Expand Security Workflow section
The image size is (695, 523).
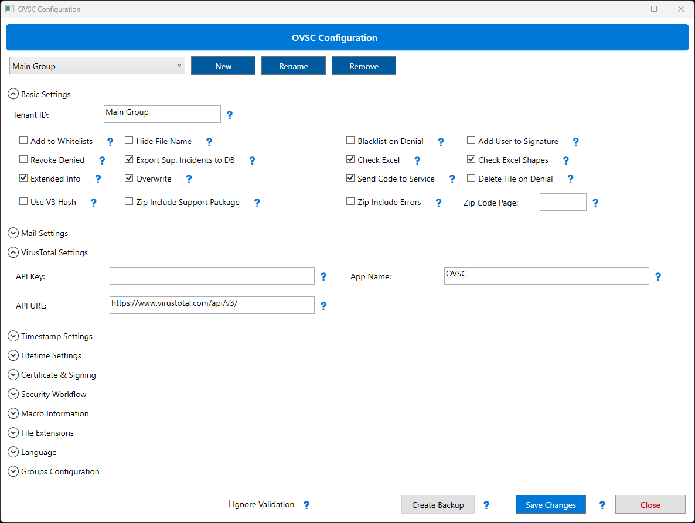[13, 394]
